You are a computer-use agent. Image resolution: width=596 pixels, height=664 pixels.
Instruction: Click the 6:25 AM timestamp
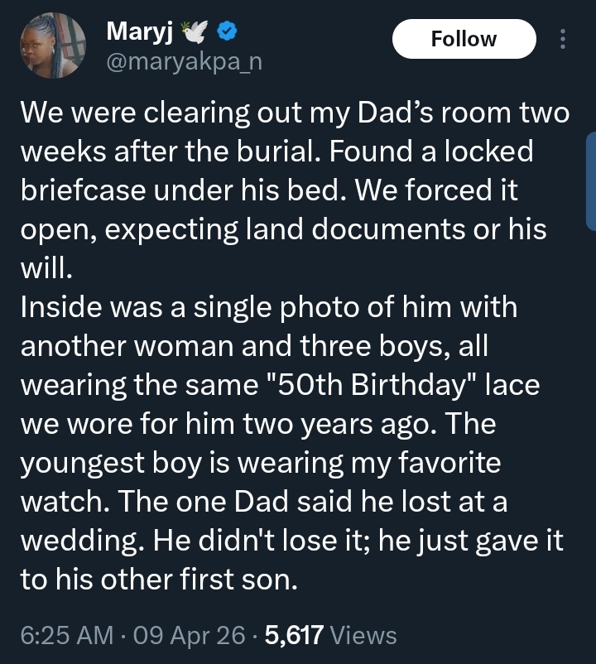tap(65, 635)
